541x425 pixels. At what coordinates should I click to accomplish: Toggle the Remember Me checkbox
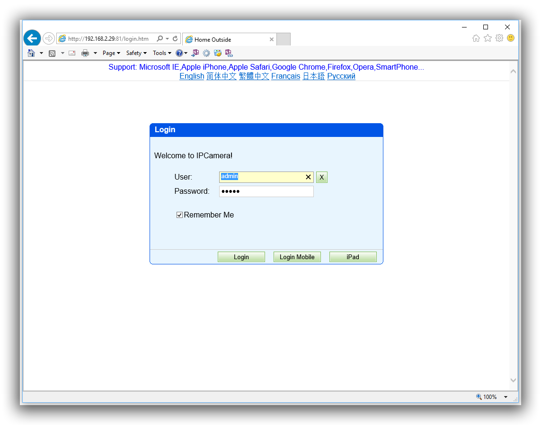coord(179,215)
